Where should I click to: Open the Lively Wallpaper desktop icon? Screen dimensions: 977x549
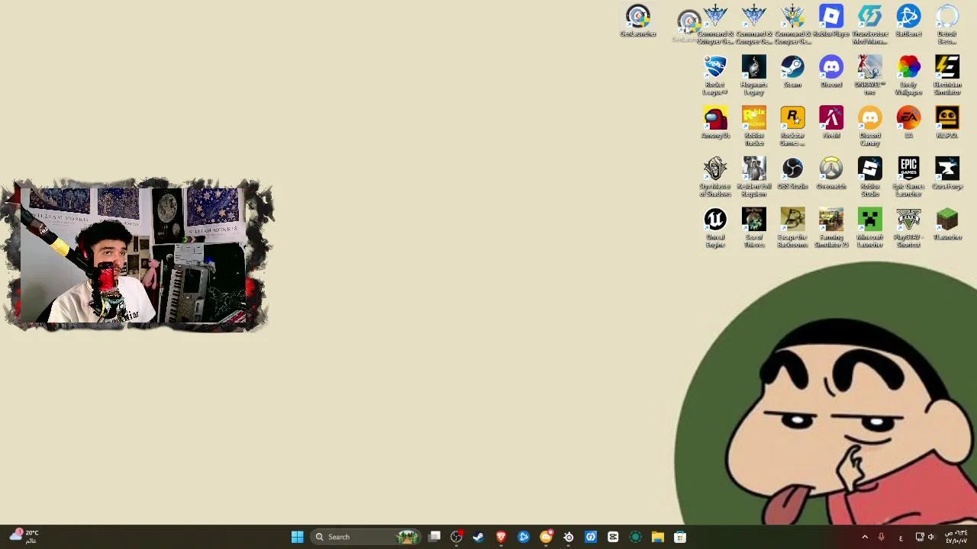(x=908, y=75)
